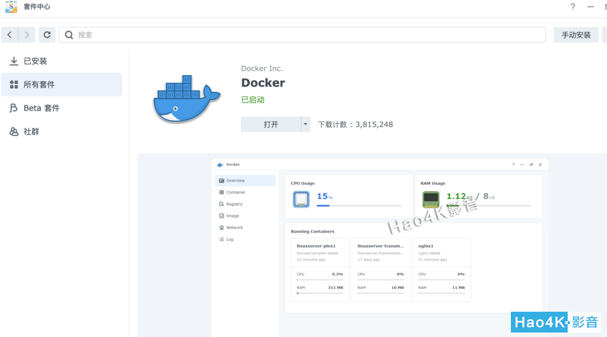Click the 已启动 status text
607x337 pixels.
click(253, 100)
